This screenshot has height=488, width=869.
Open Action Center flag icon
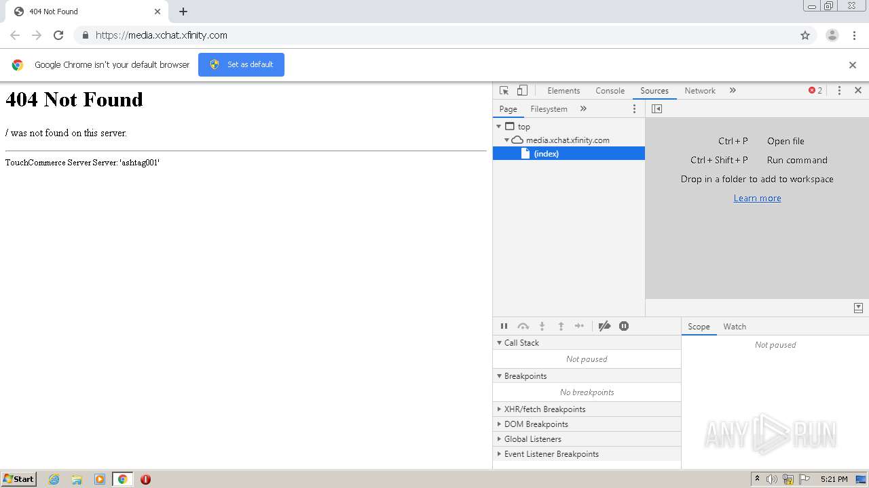805,479
